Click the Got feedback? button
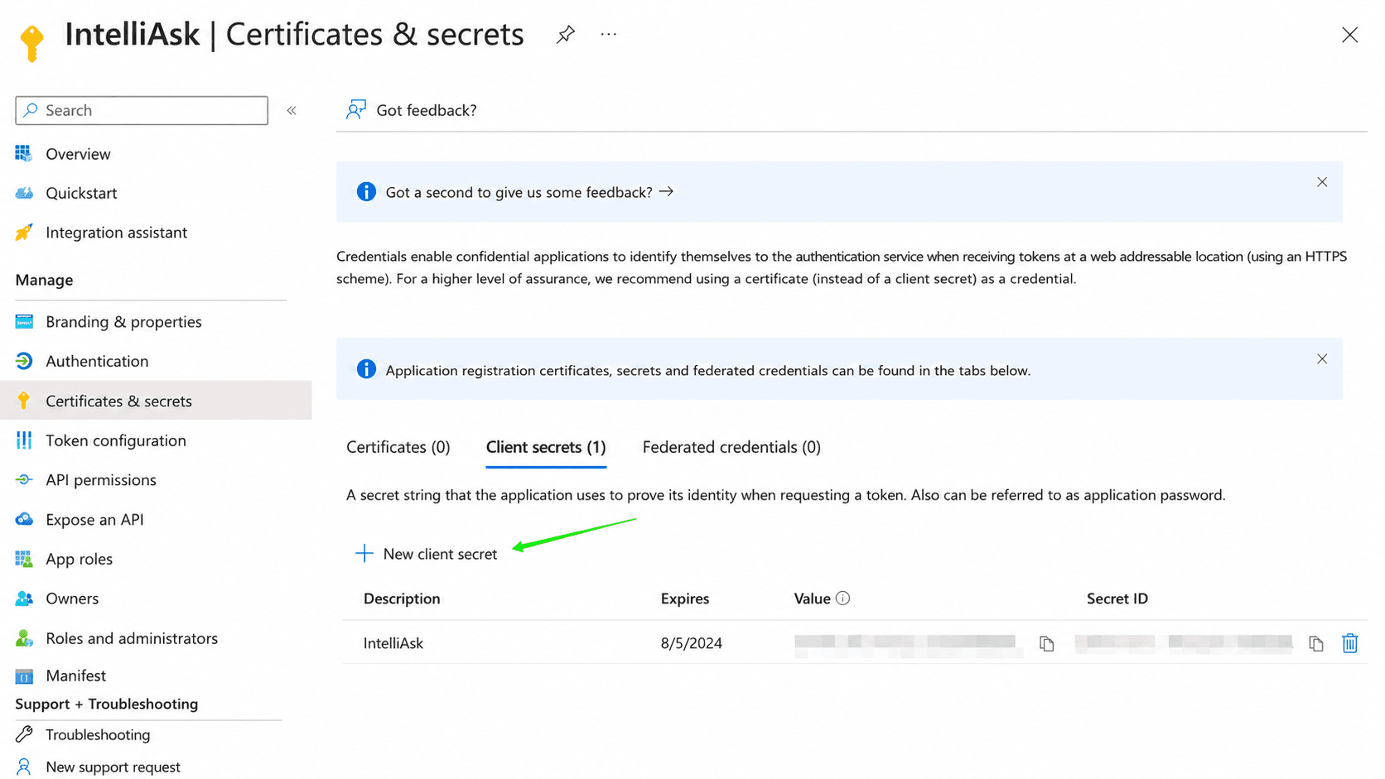The height and width of the screenshot is (779, 1385). [412, 110]
